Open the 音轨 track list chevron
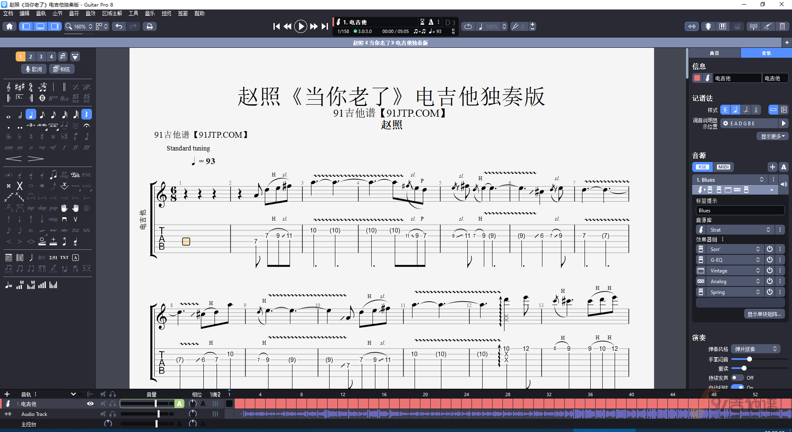792x432 pixels. pyautogui.click(x=73, y=394)
